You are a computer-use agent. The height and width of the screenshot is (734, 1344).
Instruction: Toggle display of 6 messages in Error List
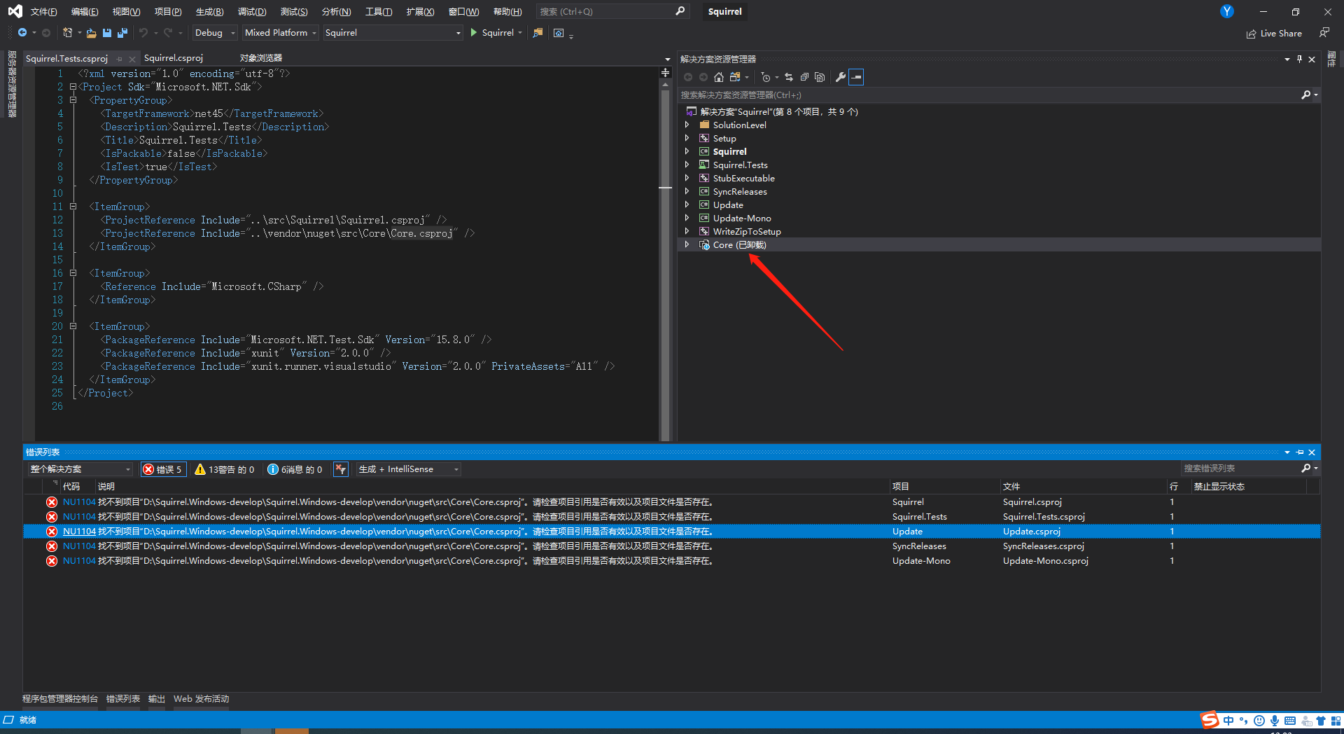point(295,469)
